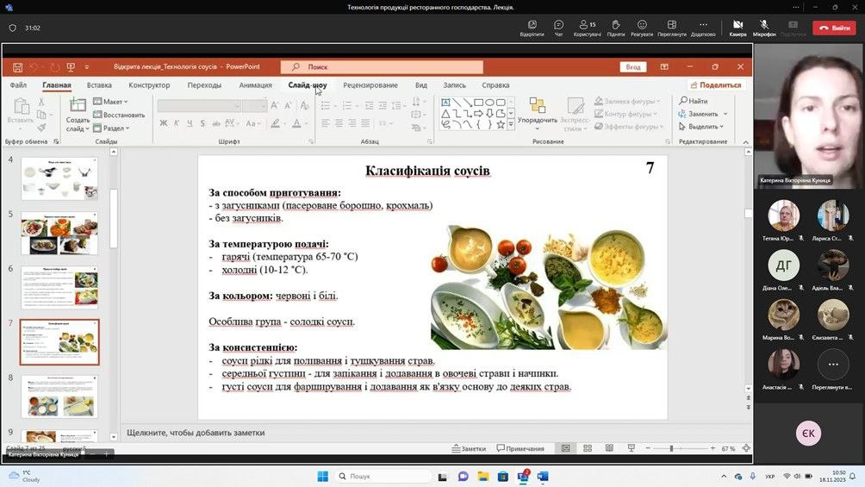This screenshot has width=865, height=487.
Task: Show the meeting participants list
Action: [587, 28]
